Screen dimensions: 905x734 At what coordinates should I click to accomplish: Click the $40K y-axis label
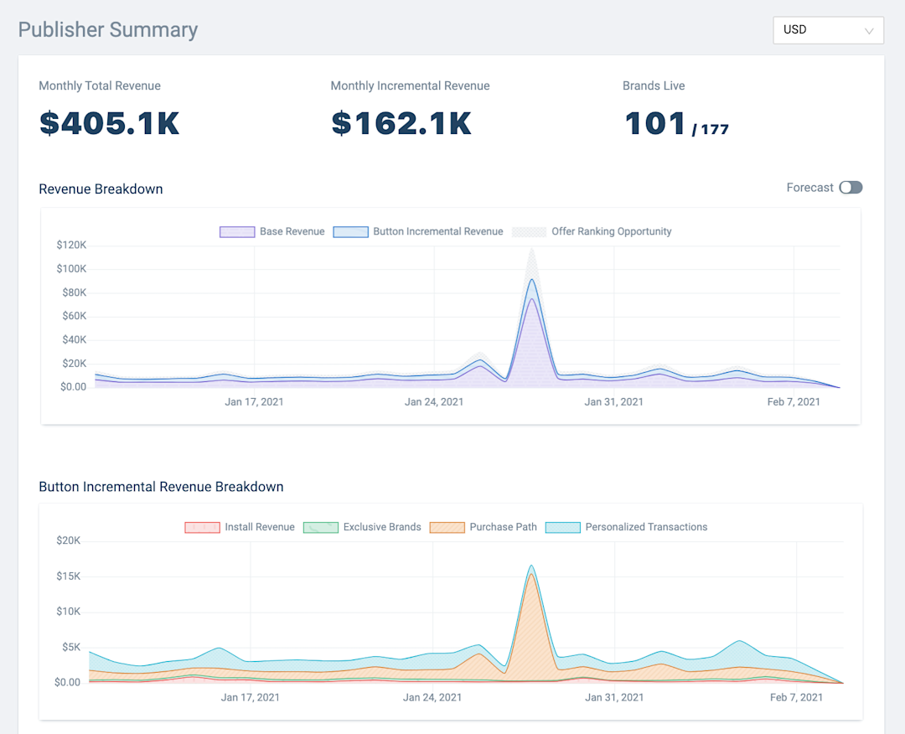[x=75, y=340]
